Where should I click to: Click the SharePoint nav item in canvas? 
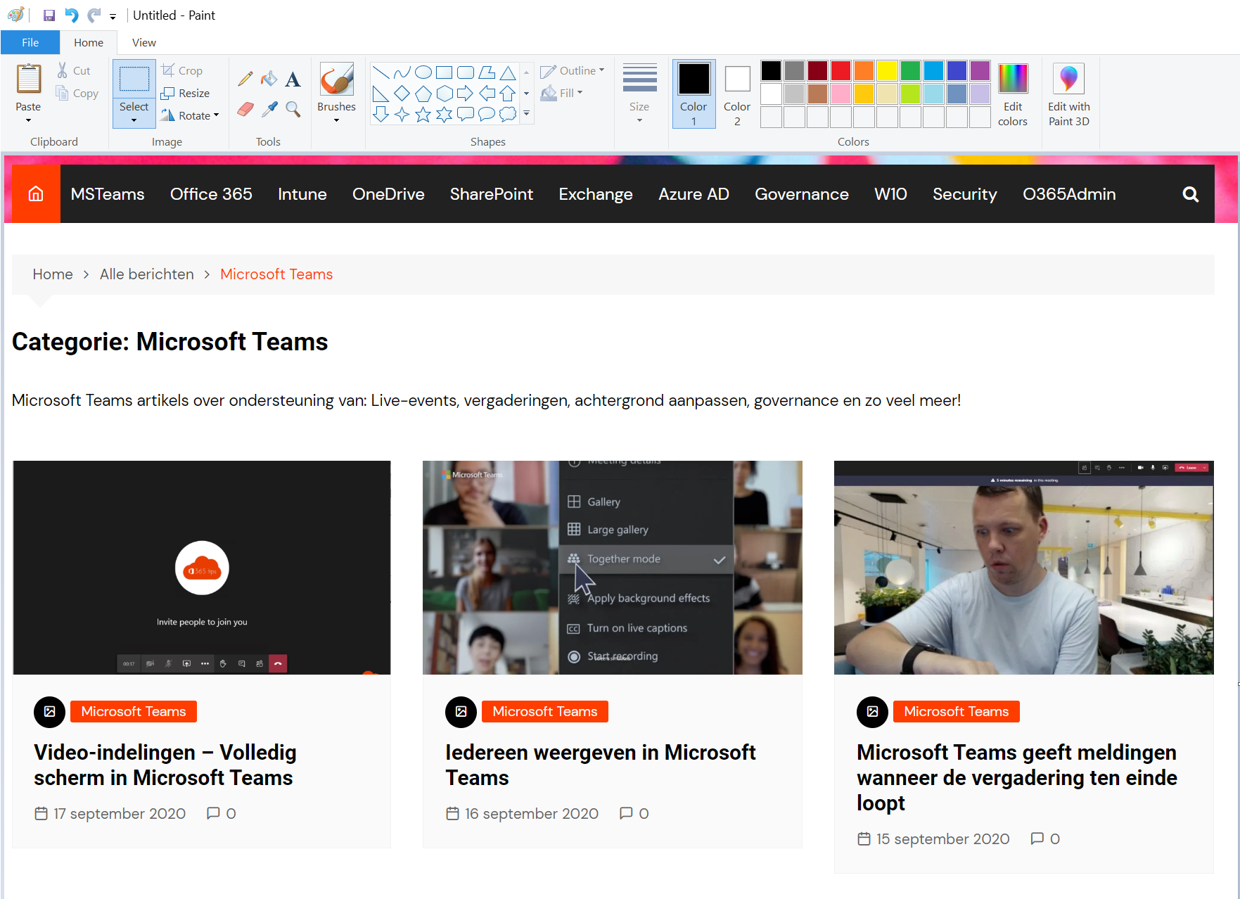pyautogui.click(x=491, y=194)
